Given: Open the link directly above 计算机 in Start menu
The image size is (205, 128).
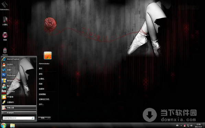Looking at the screenshot, I should point(41,74).
